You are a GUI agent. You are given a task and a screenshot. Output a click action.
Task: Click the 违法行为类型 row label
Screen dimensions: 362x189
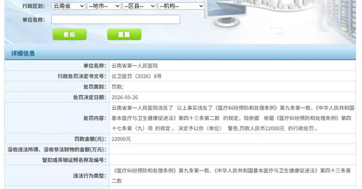click(90, 176)
